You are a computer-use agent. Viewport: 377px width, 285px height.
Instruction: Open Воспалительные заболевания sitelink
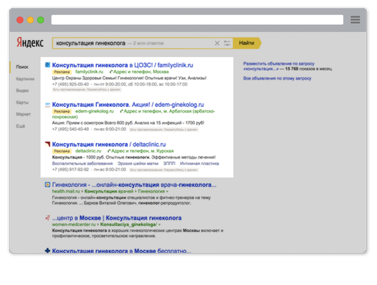(82, 163)
